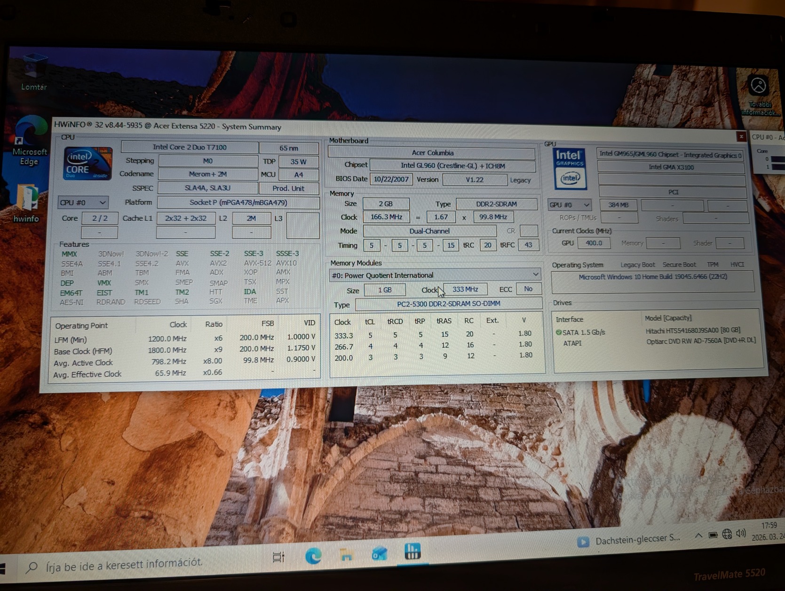This screenshot has width=785, height=591.
Task: Click the CPU name Intel Core 2 Duo T7100
Action: tap(190, 147)
